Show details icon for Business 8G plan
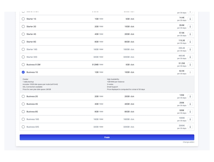 [x=190, y=112]
